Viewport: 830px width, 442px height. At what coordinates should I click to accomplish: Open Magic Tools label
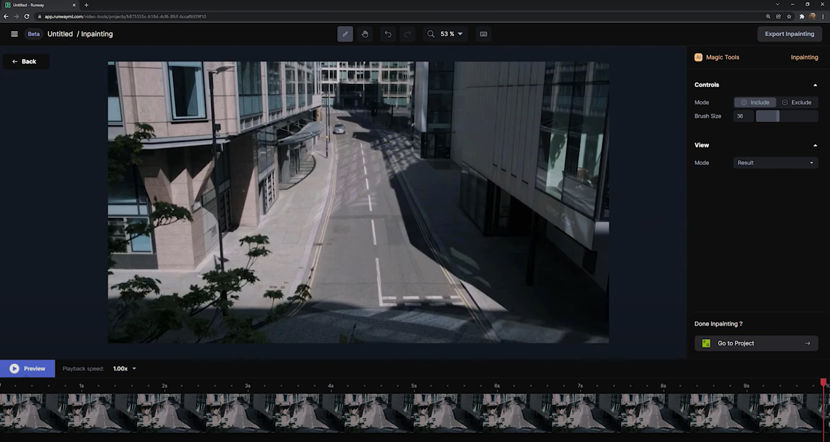point(722,58)
